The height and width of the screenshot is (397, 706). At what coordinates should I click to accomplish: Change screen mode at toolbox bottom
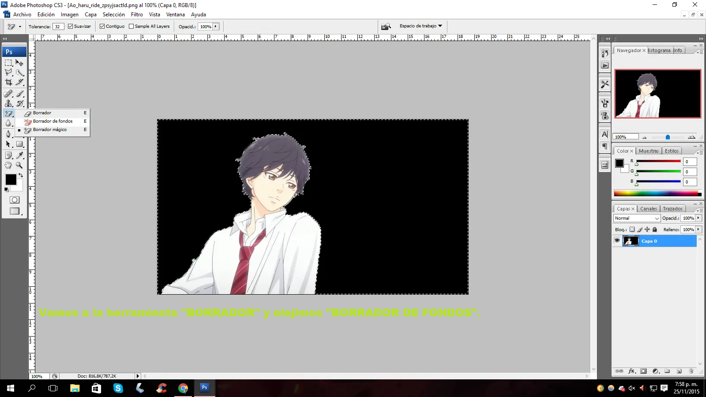pyautogui.click(x=15, y=211)
